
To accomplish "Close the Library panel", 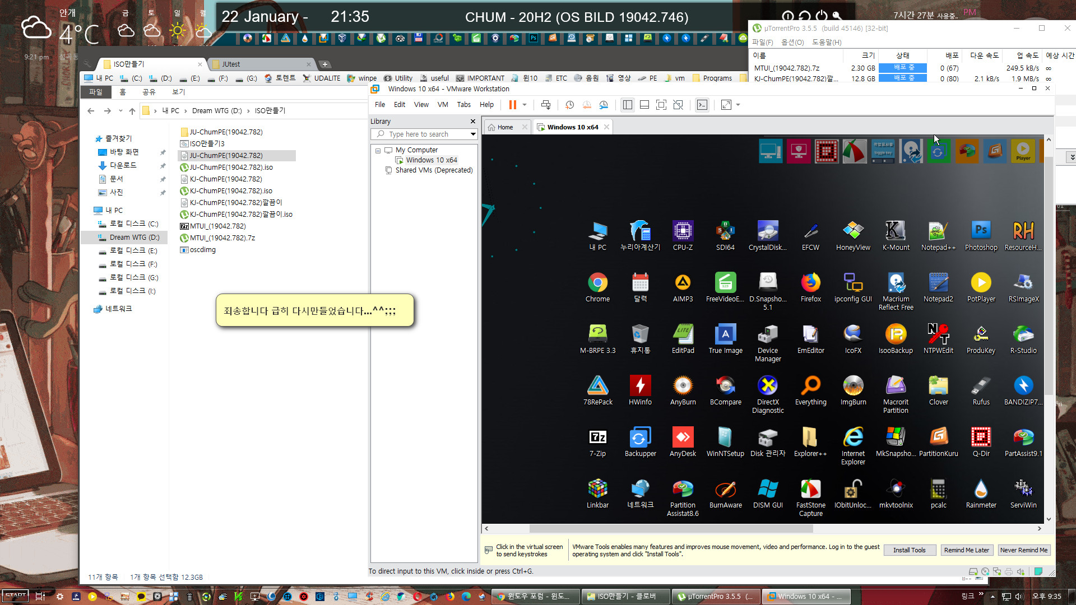I will (x=472, y=122).
